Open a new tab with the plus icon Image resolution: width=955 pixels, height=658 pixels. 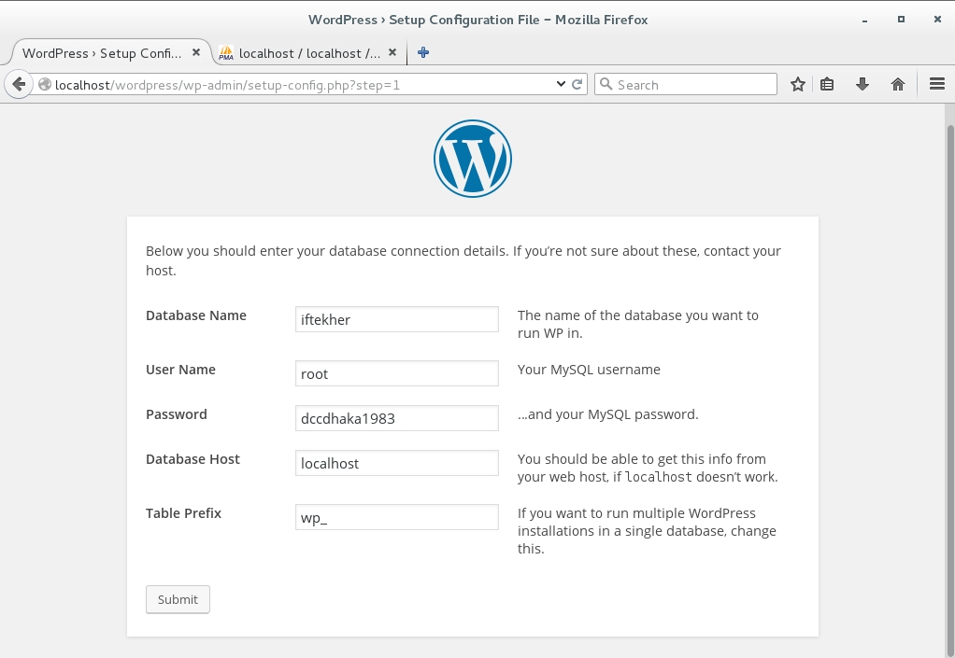[422, 52]
